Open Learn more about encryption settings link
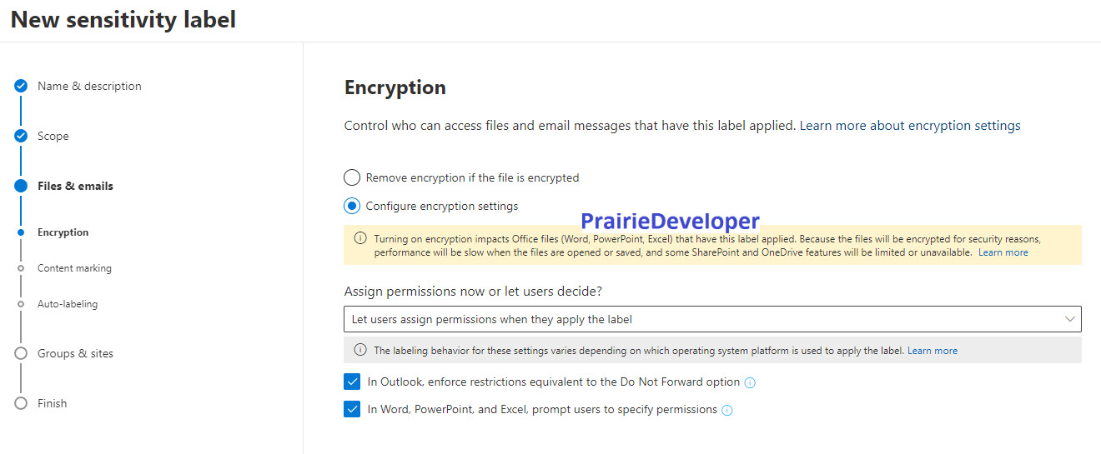The height and width of the screenshot is (454, 1101). pos(910,126)
